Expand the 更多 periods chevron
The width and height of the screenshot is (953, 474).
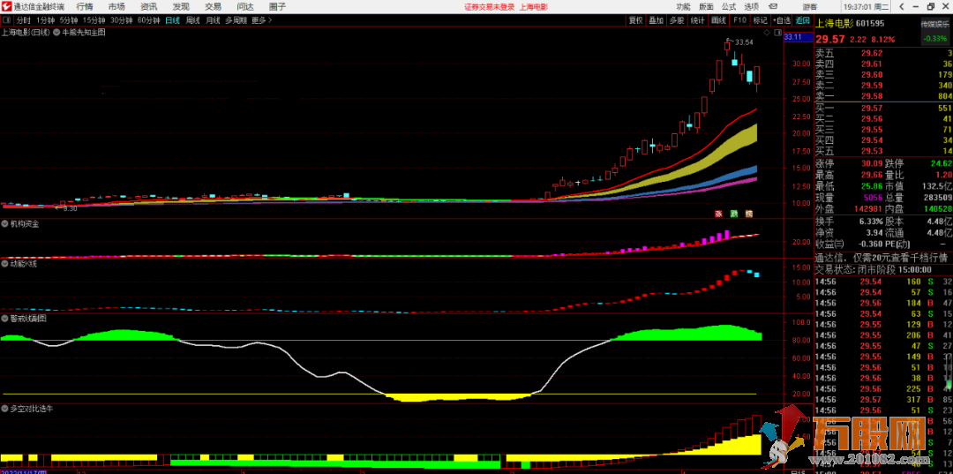click(271, 20)
